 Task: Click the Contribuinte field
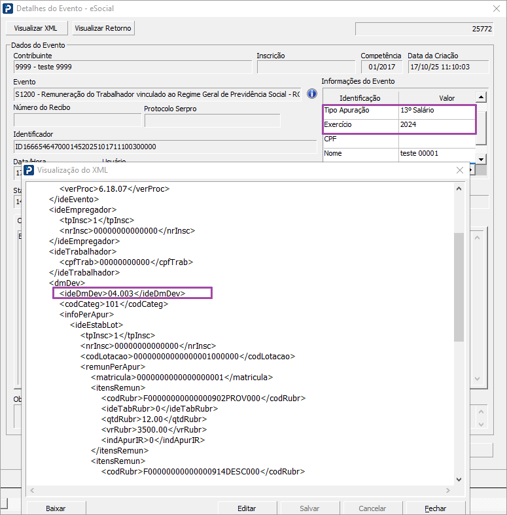tap(133, 67)
